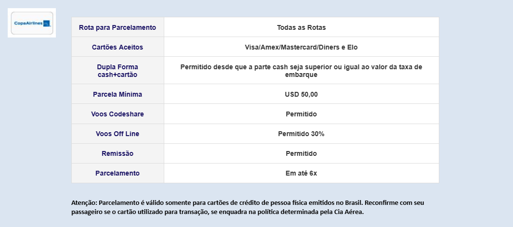Click the Permitido 30% cell

click(x=302, y=134)
